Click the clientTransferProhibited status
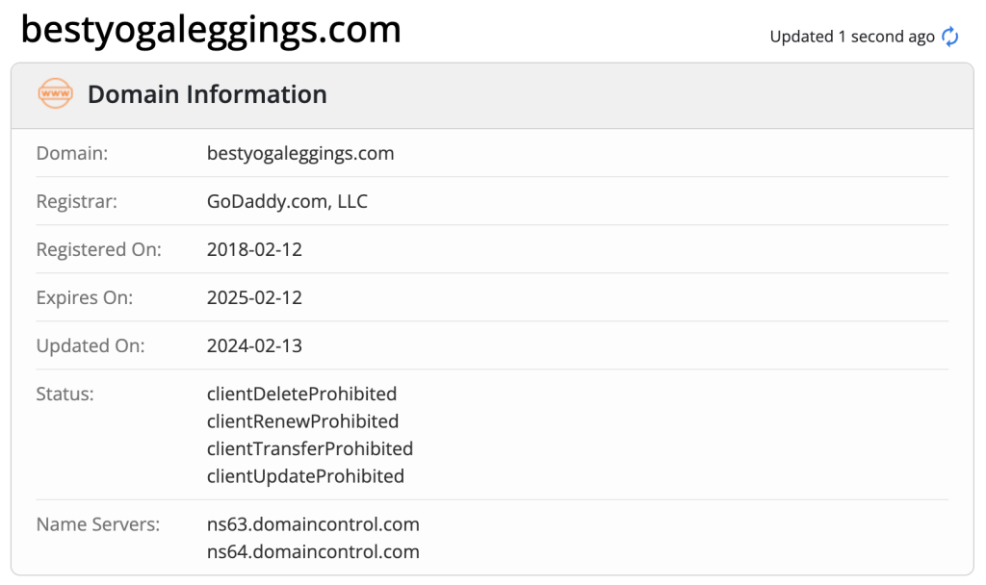986x585 pixels. 310,448
